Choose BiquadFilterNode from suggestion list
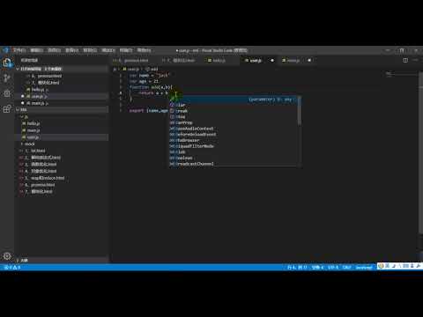The height and width of the screenshot is (317, 423). 234,146
